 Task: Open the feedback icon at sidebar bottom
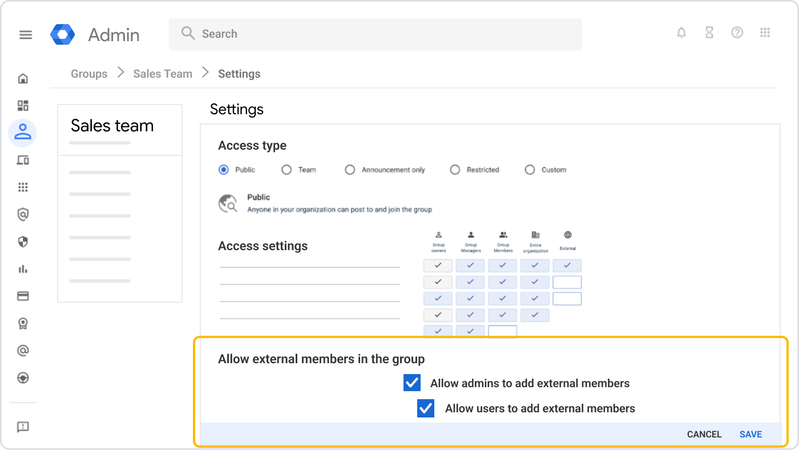[x=23, y=427]
